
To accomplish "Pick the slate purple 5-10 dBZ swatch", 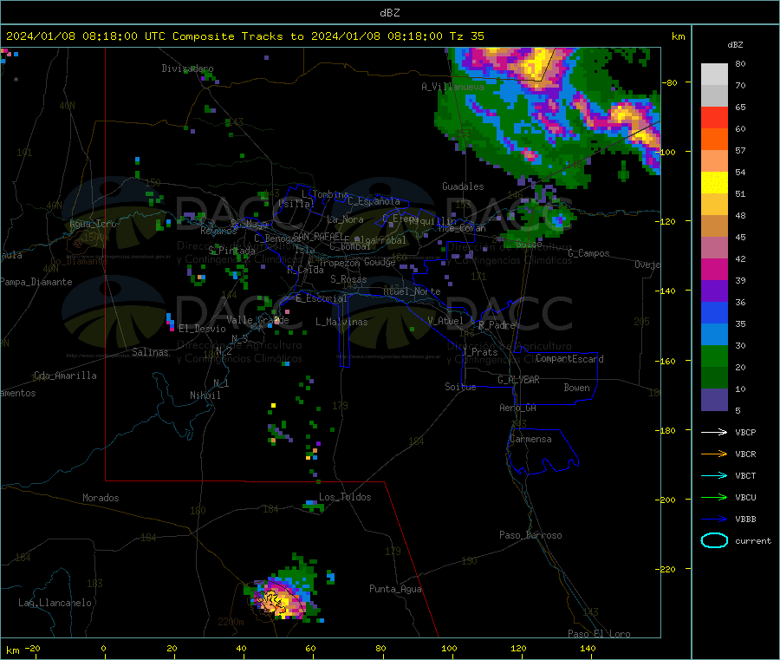I will coord(714,400).
